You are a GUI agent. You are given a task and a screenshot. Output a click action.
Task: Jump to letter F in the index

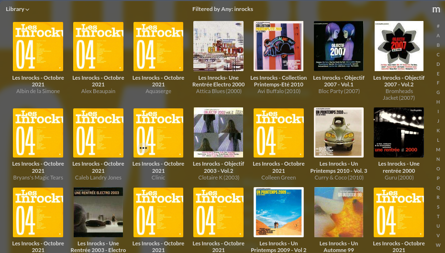[x=438, y=83]
